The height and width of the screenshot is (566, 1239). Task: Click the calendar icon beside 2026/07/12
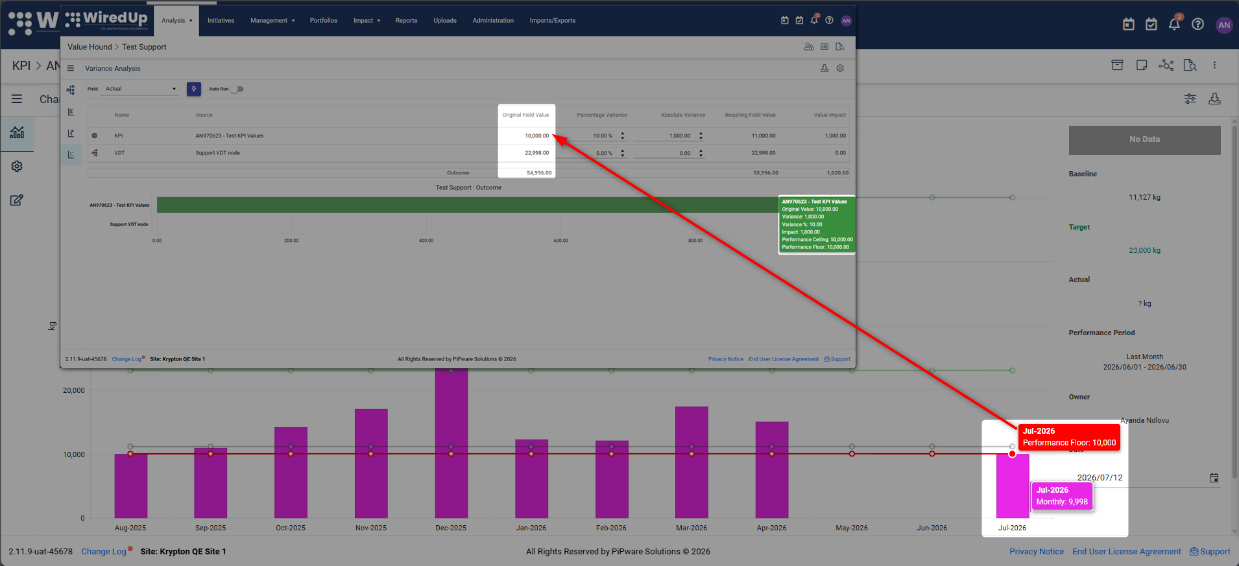click(1214, 478)
